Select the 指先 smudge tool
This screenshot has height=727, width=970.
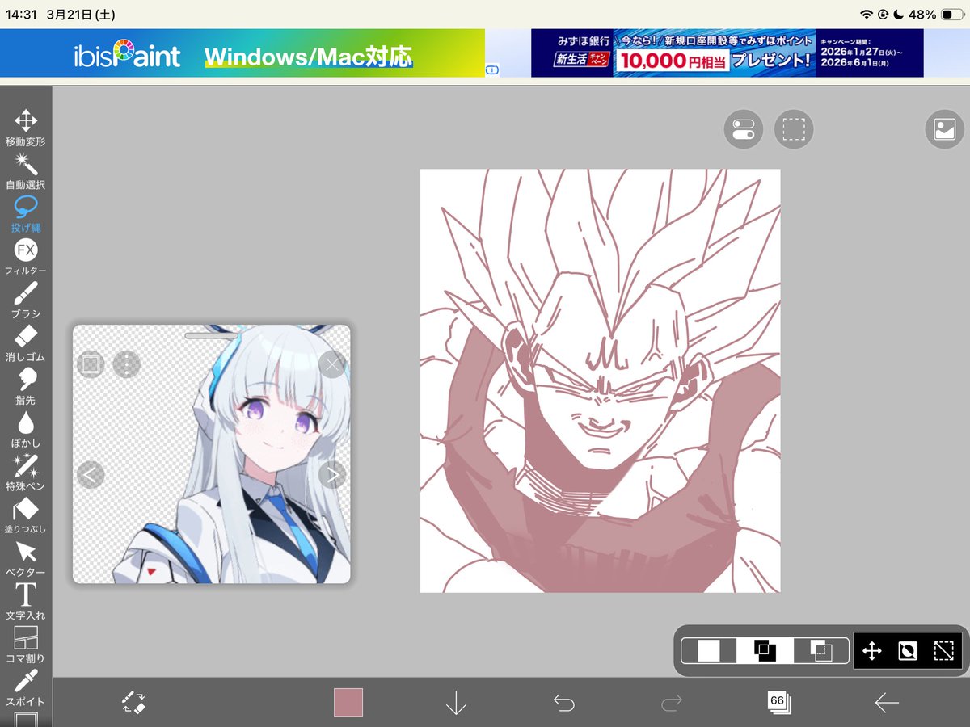(26, 385)
